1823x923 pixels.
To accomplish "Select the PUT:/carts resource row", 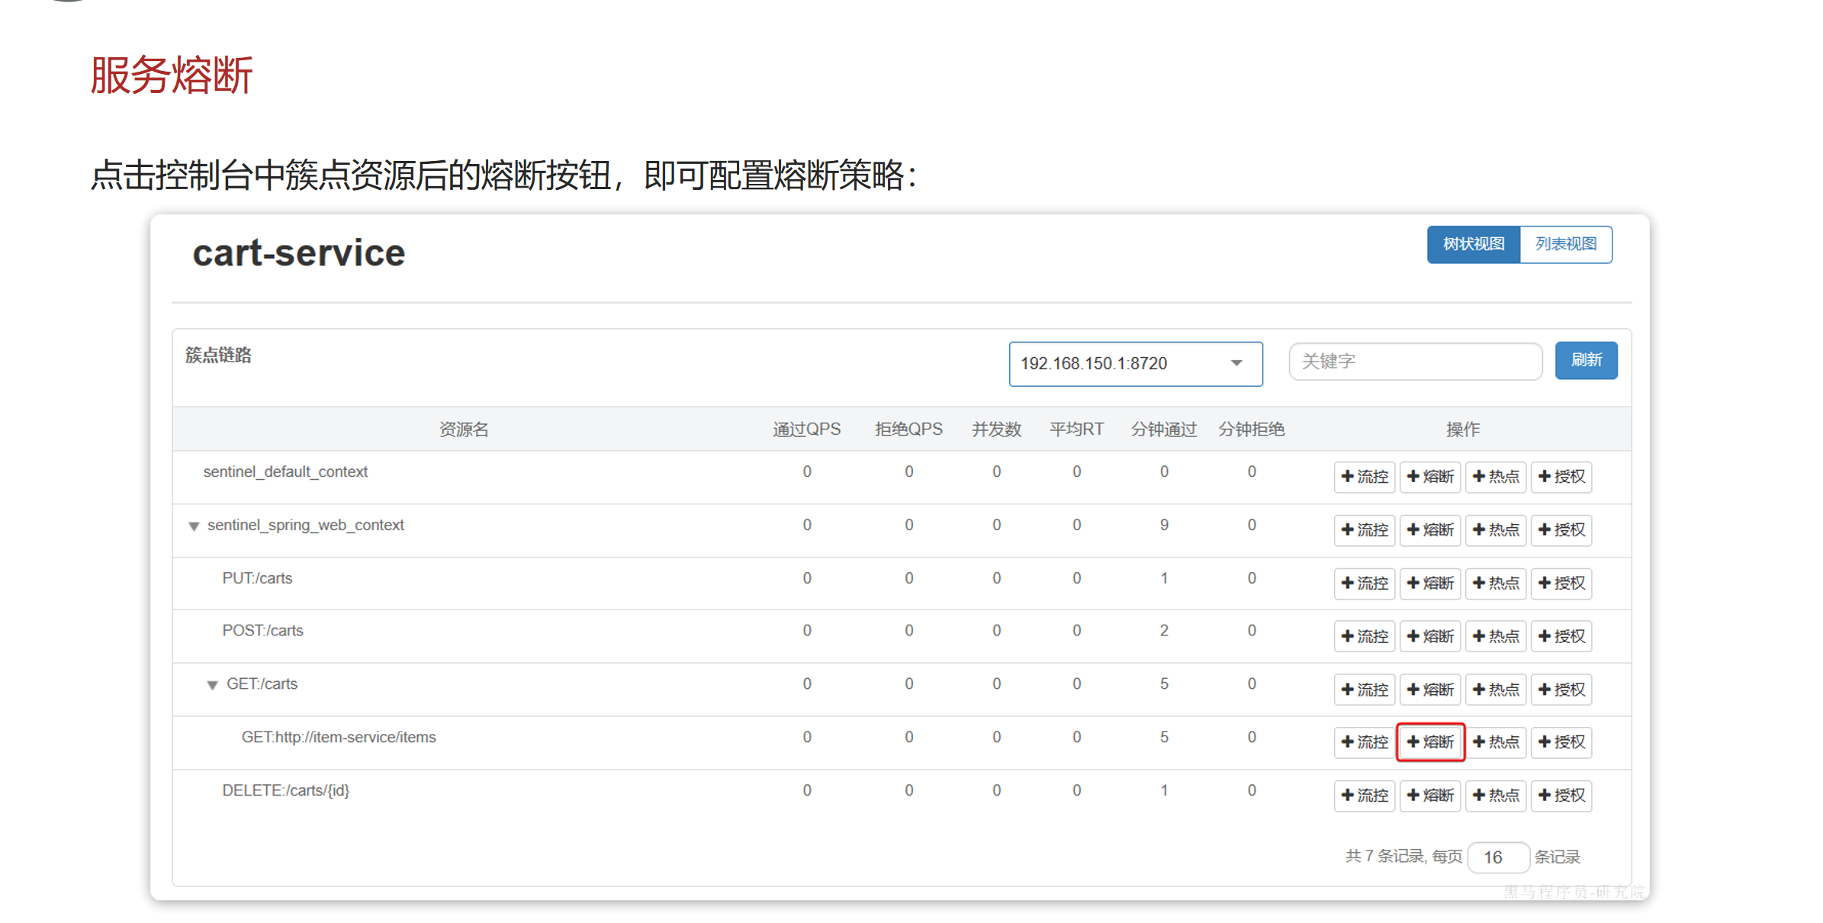I will click(x=257, y=578).
